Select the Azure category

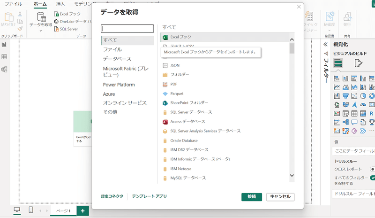109,94
